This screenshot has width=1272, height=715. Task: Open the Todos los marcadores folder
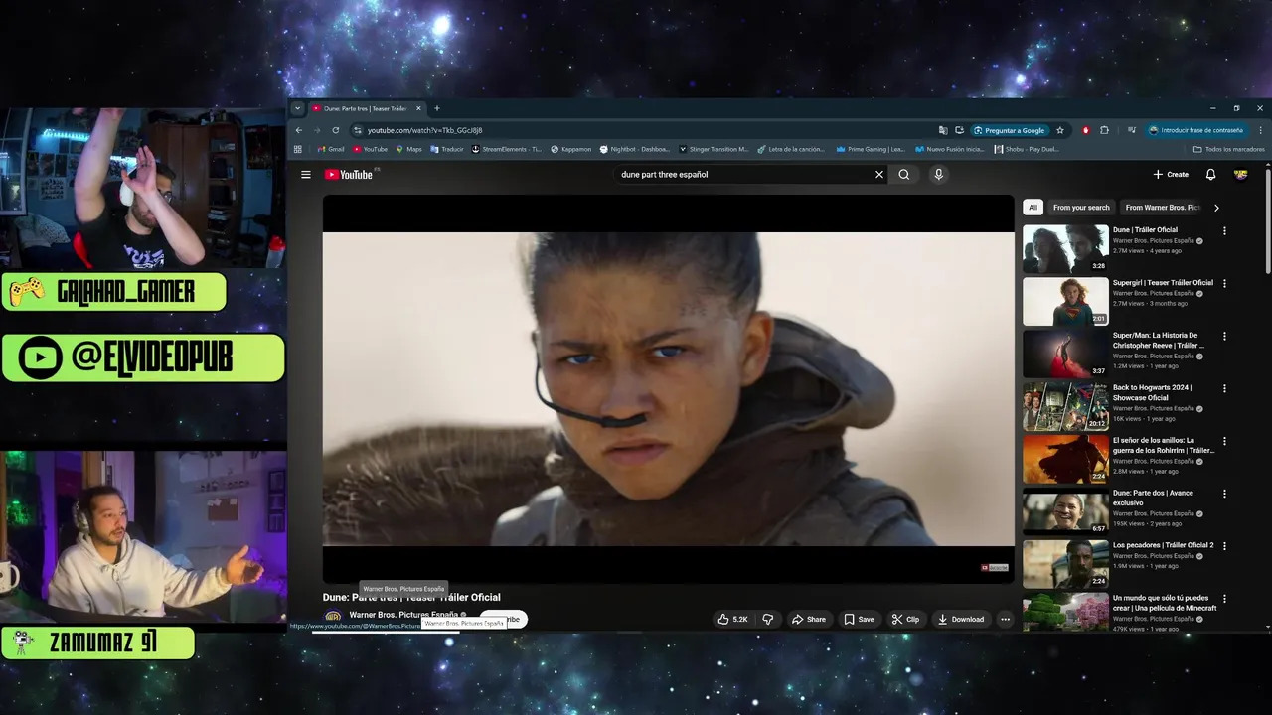click(1229, 149)
